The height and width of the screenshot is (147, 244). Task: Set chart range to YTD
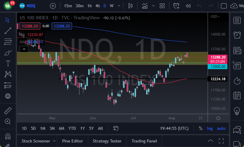coord(72,128)
